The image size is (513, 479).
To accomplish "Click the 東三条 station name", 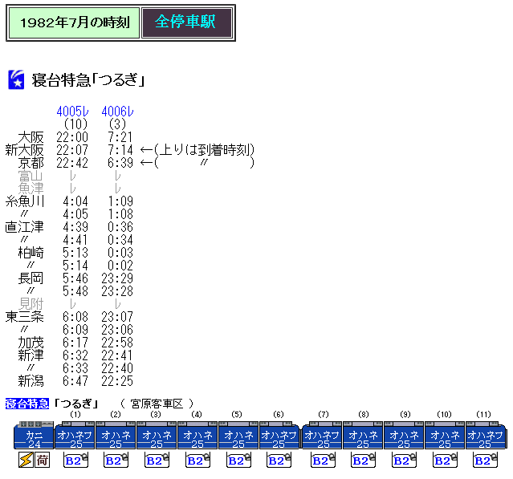I will (25, 317).
